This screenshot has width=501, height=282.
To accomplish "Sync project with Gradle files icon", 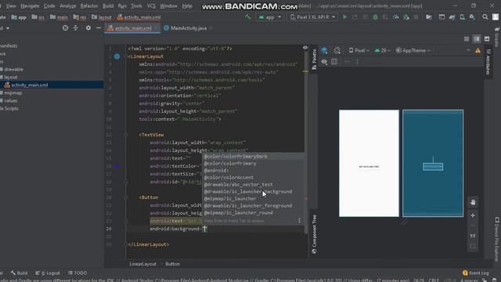I will 452,17.
